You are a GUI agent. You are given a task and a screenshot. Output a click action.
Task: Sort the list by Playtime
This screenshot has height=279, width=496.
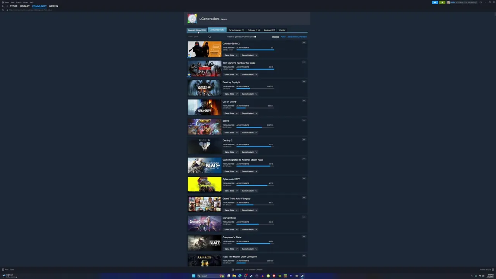(x=276, y=37)
